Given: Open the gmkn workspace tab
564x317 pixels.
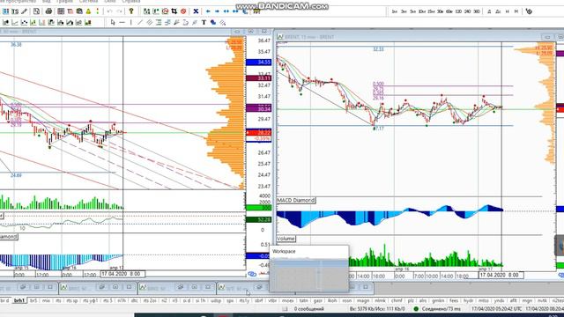Looking at the screenshot, I should pyautogui.click(x=438, y=300).
